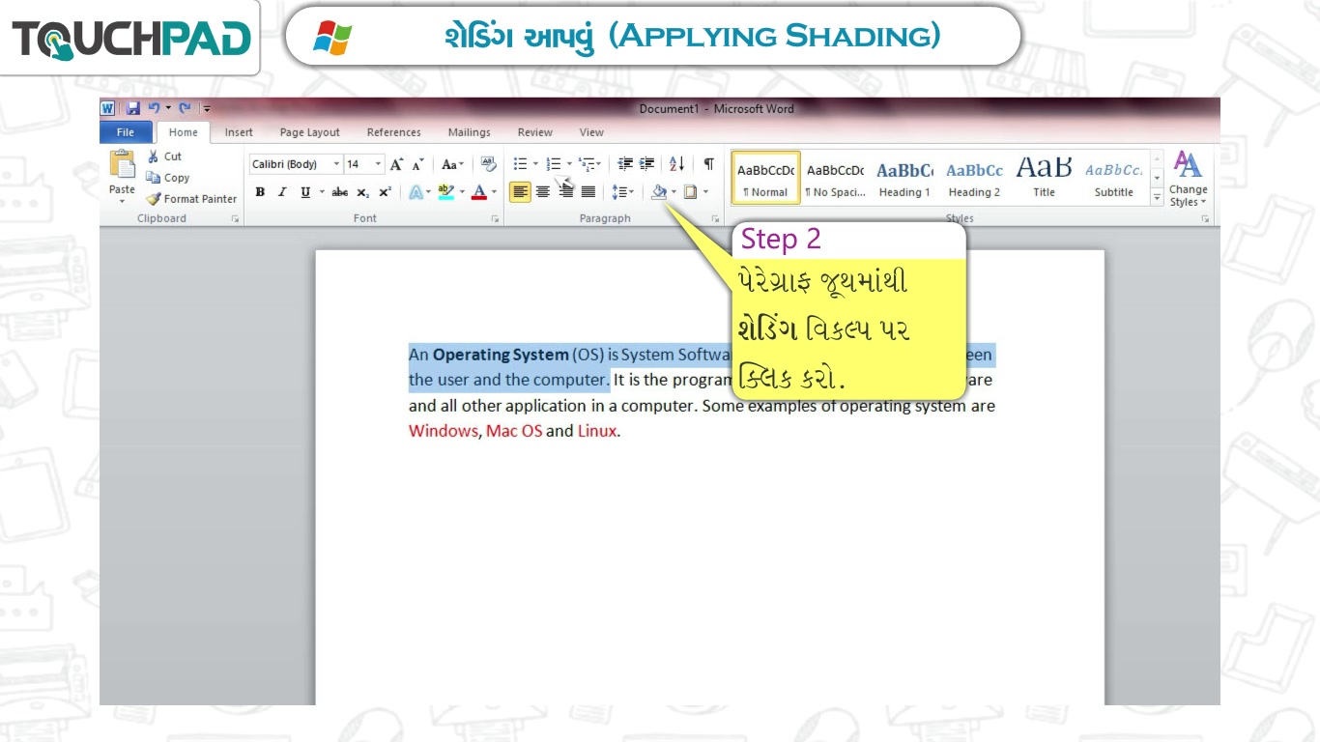Apply the Normal style

coord(765,178)
